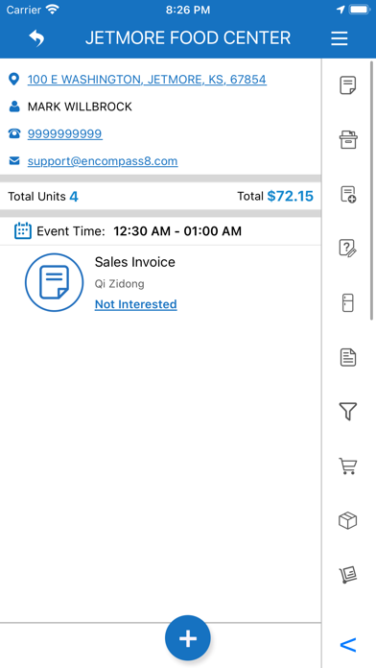Screen dimensions: 376x668
Task: Open the lined document sidebar icon
Action: click(348, 357)
